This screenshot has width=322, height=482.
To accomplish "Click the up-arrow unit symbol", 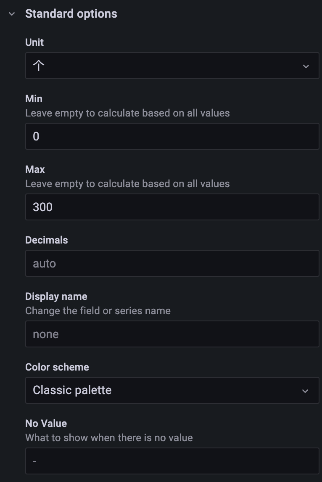I will point(39,66).
